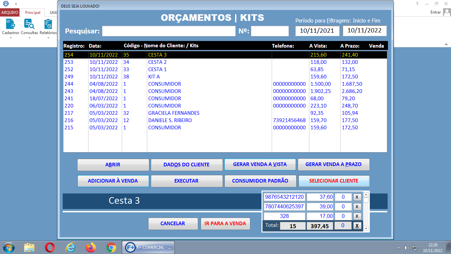
Task: Click CONSUMIDOR PADRÃO button
Action: click(x=260, y=181)
